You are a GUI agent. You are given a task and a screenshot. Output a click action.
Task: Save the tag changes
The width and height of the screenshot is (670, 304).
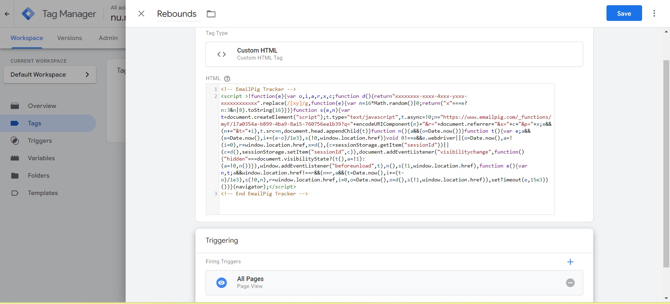(624, 13)
